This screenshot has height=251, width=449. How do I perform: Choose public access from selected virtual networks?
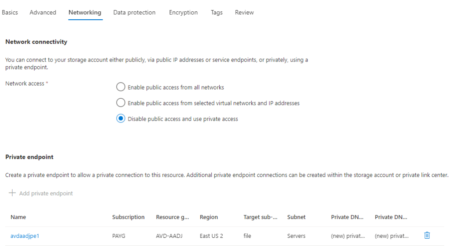click(121, 103)
